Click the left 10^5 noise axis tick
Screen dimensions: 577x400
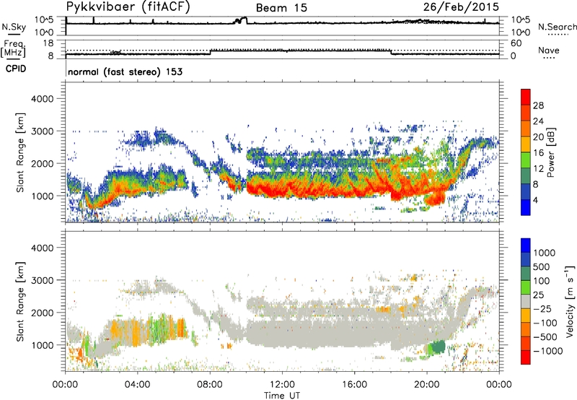point(44,20)
